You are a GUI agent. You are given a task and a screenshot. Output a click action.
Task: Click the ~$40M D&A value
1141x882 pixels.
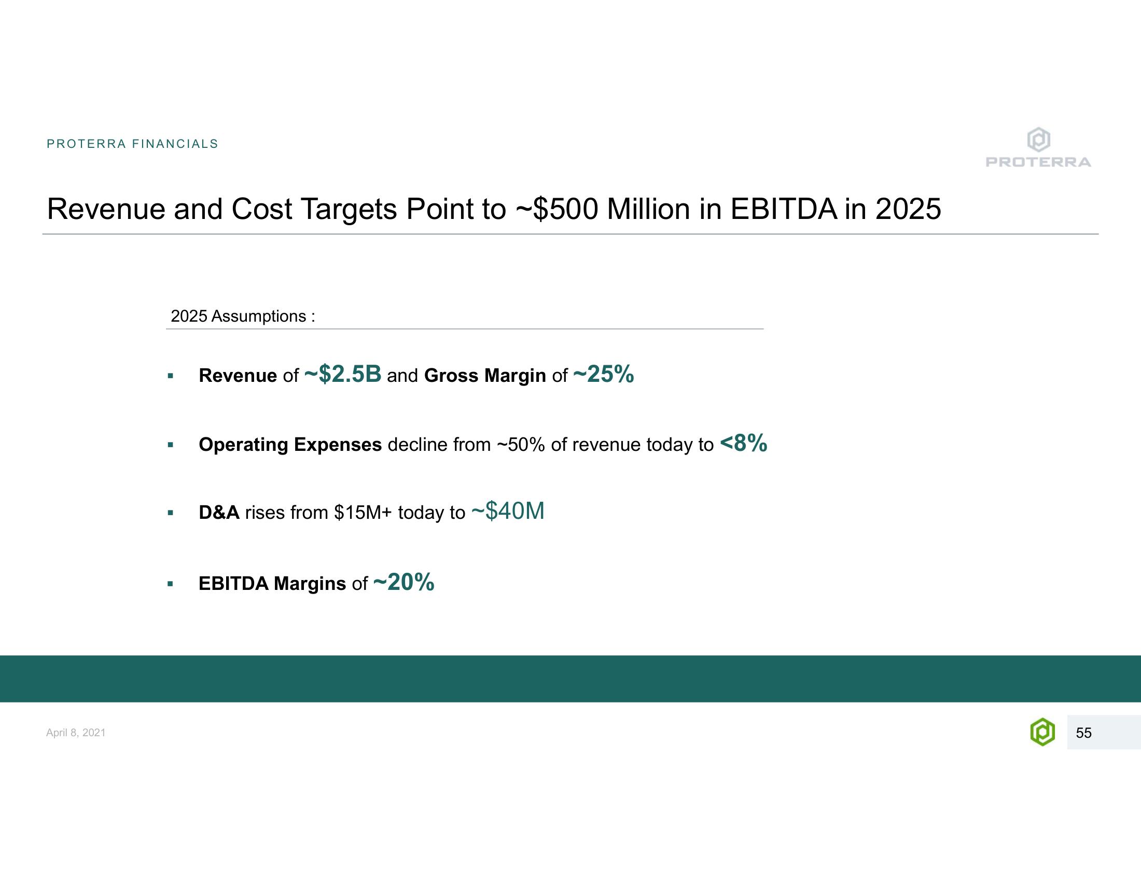508,511
